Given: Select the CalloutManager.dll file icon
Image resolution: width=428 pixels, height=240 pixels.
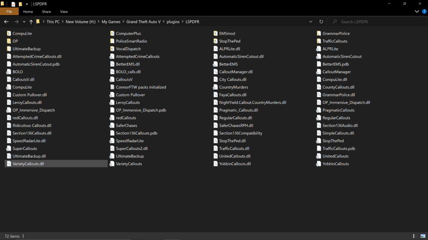Looking at the screenshot, I should [215, 72].
